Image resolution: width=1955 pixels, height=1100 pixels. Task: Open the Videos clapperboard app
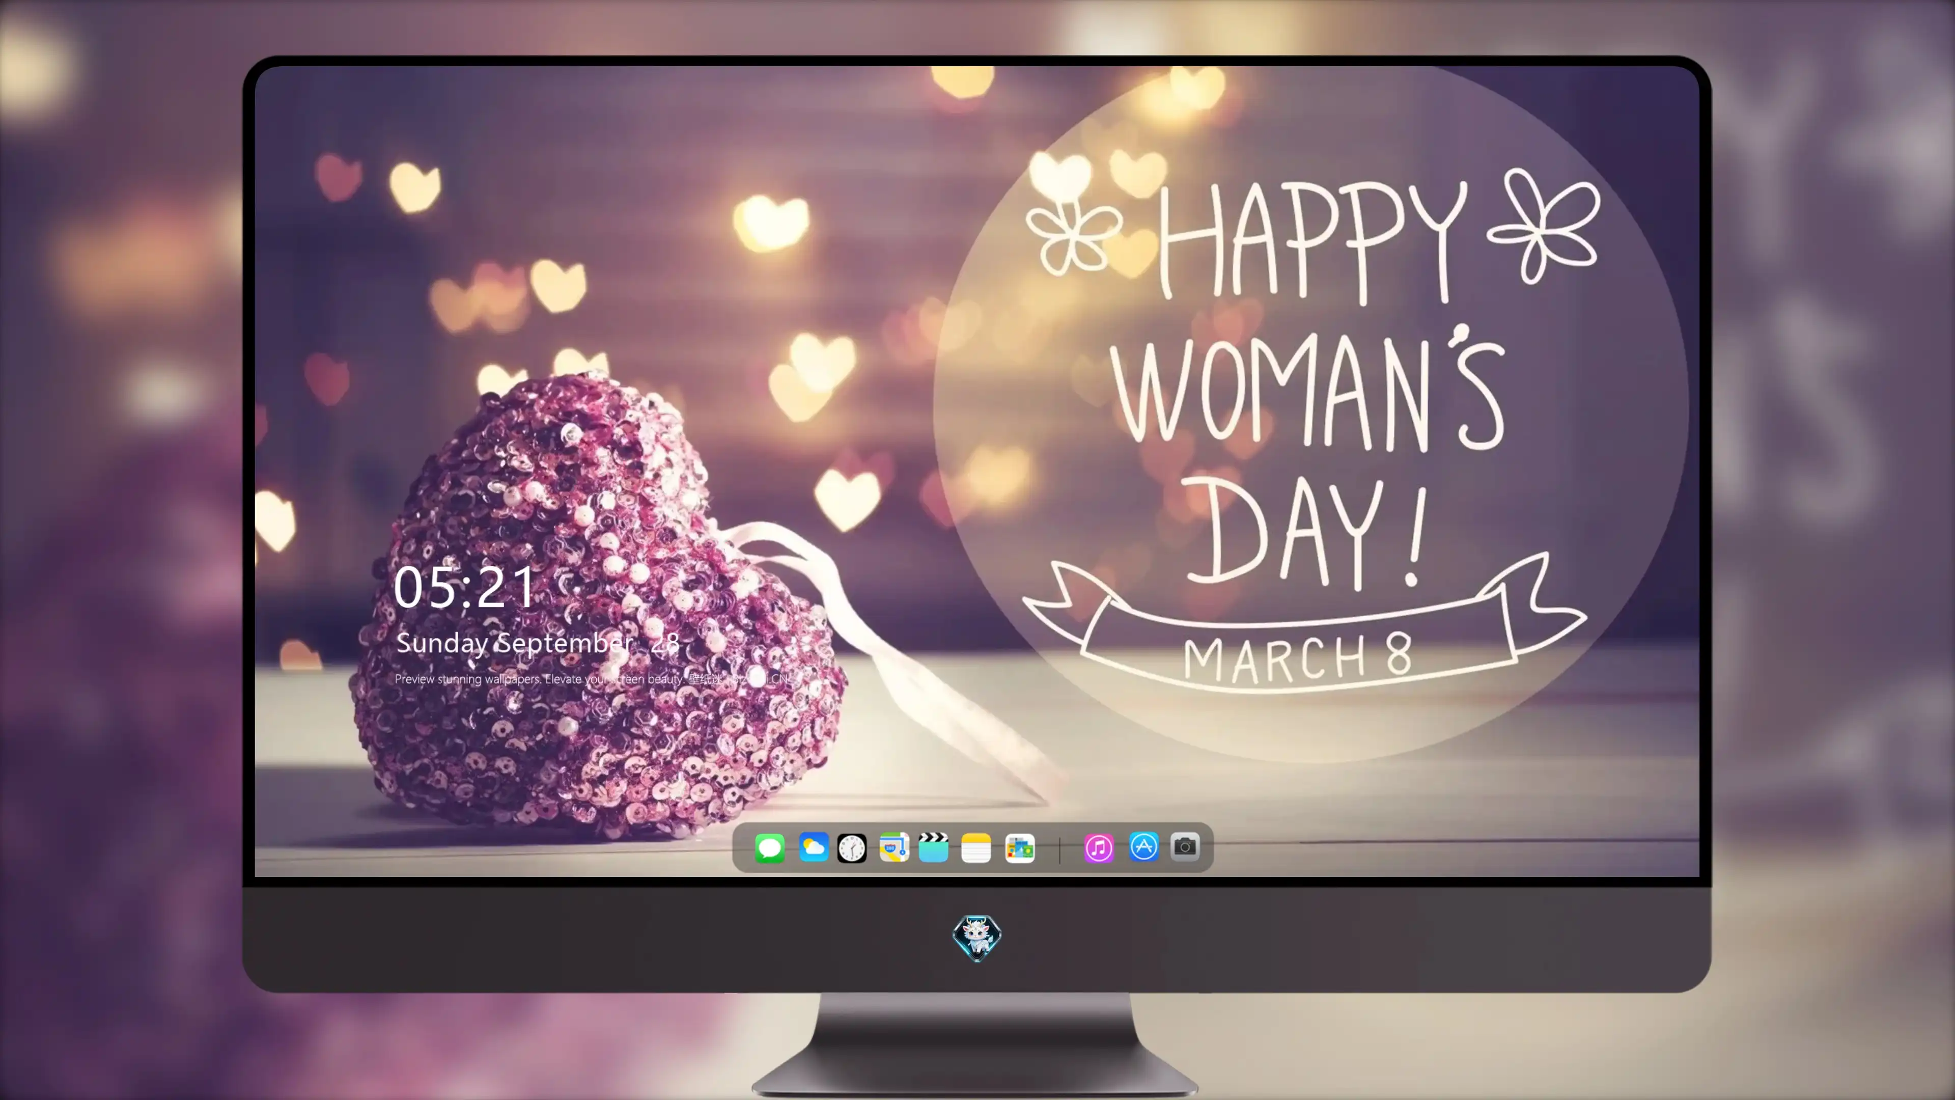934,847
